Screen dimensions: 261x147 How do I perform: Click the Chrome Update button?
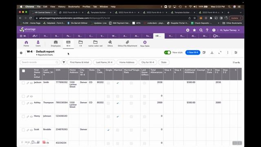236,18
